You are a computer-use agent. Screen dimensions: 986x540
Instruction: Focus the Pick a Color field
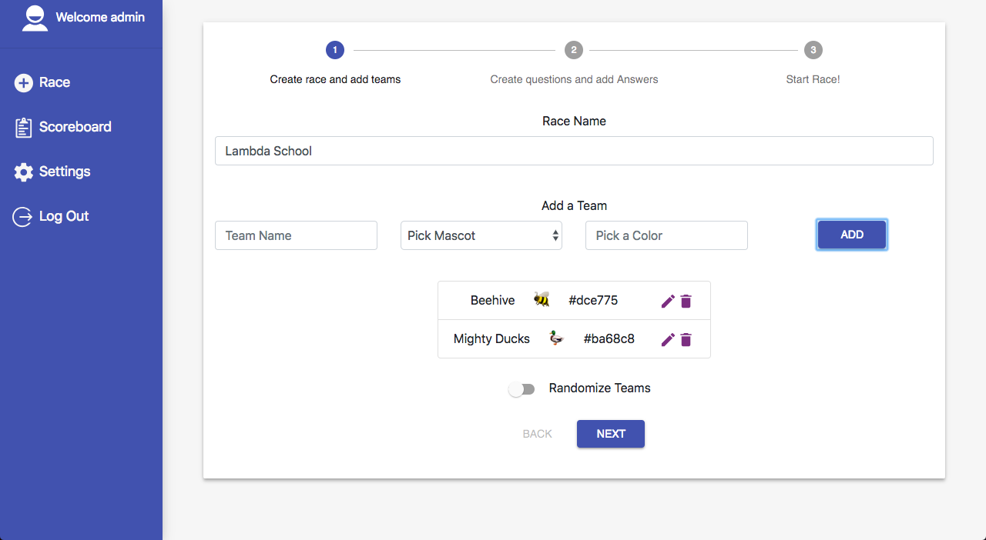pos(666,235)
